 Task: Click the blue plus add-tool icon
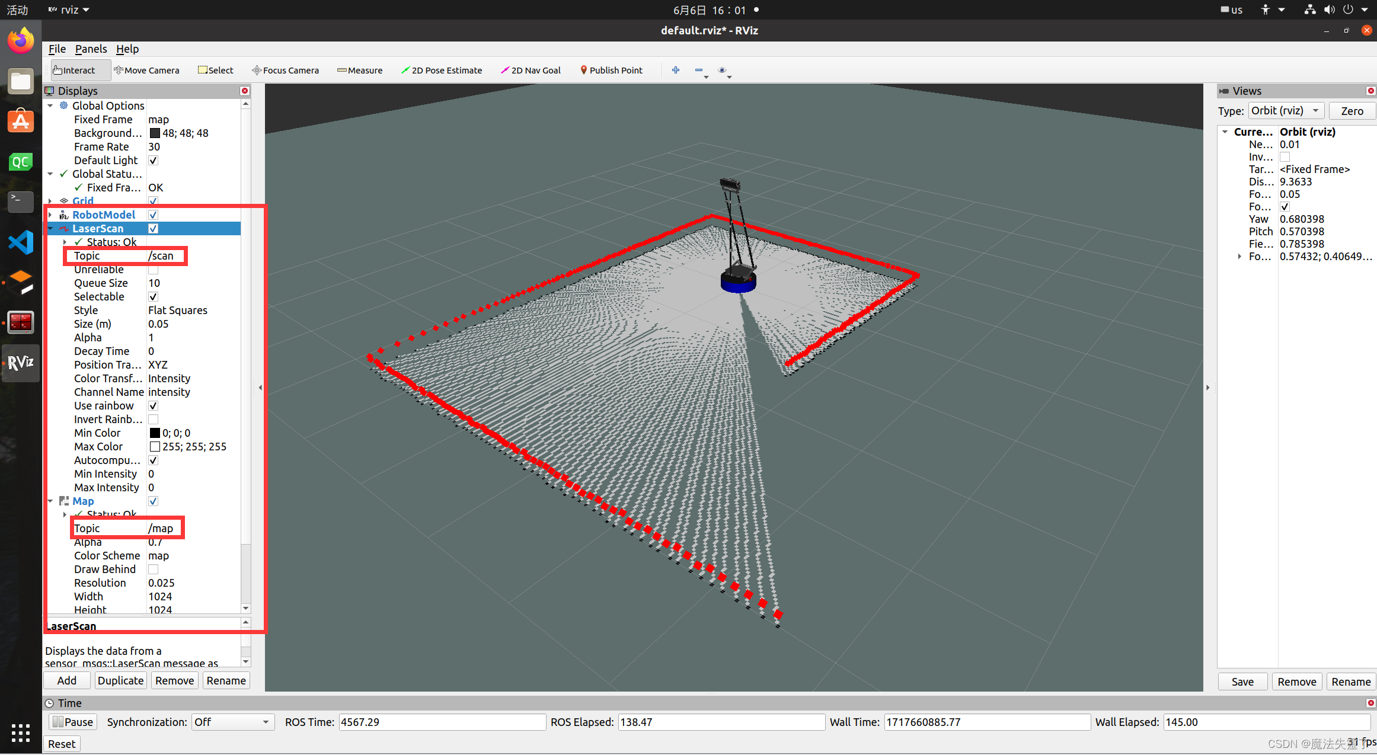pyautogui.click(x=675, y=70)
